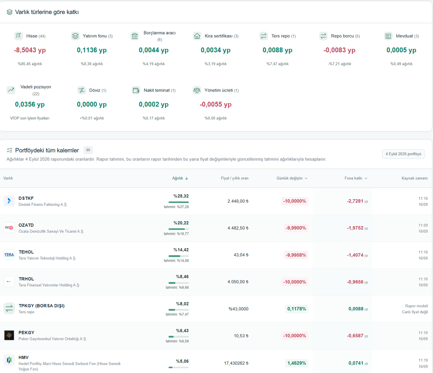Click the Kaynak zamanı column header
The height and width of the screenshot is (373, 433).
[x=415, y=178]
